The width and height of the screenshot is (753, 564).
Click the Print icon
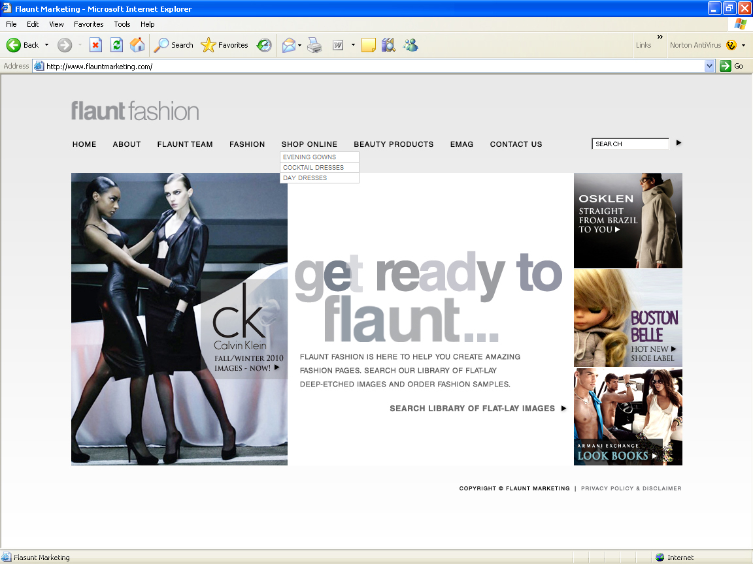(x=314, y=45)
